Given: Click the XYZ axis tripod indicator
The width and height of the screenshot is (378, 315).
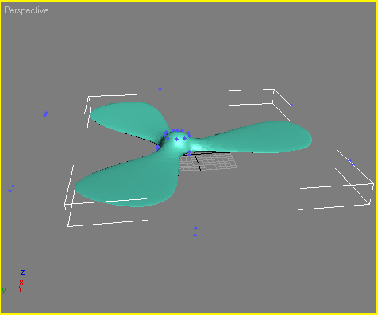Looking at the screenshot, I should [13, 282].
